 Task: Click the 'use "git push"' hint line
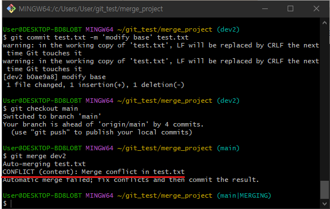pyautogui.click(x=102, y=132)
